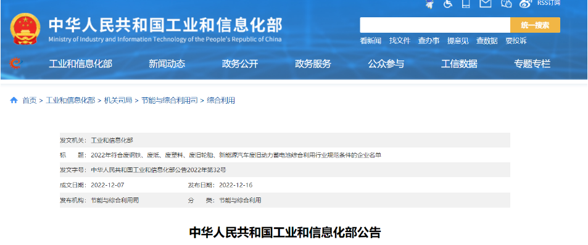Open the 新闻动态 navigation menu
This screenshot has height=245, width=588.
167,64
